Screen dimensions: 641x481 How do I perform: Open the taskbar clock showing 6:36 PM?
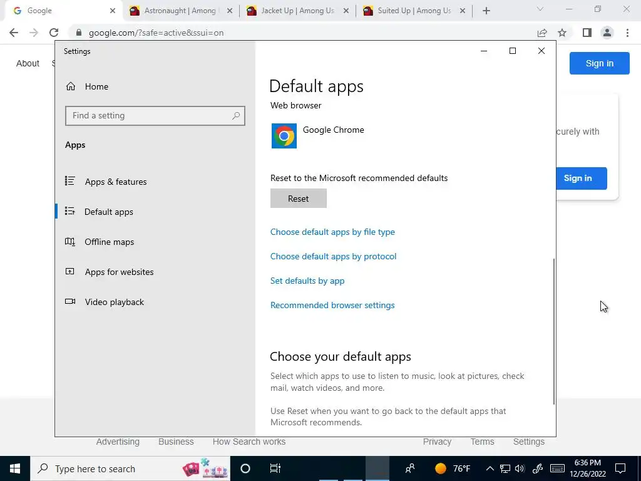tap(587, 468)
